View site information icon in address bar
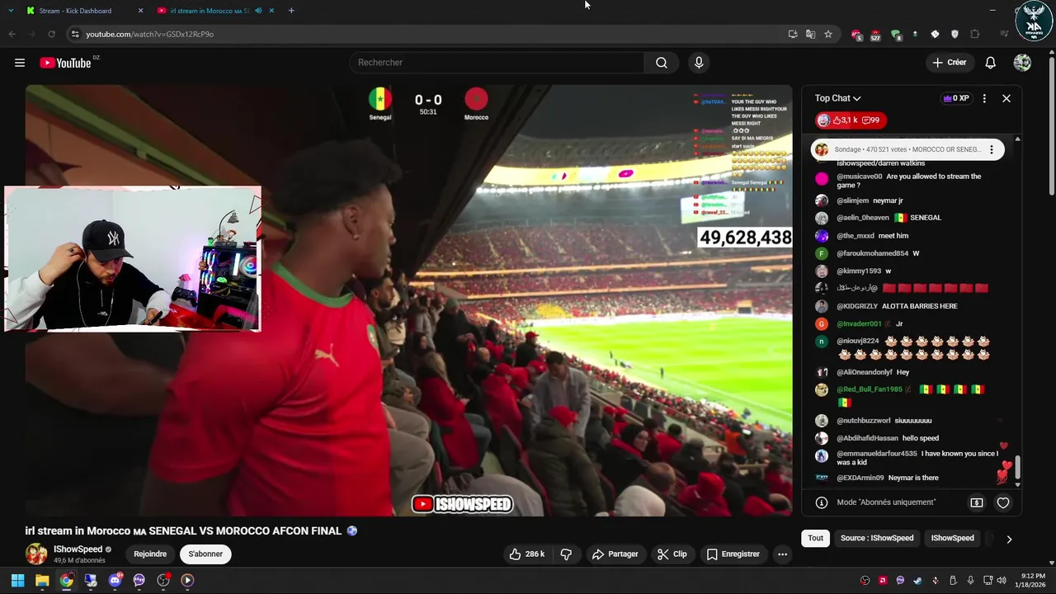Screen dimensions: 1056x594 [x=75, y=34]
